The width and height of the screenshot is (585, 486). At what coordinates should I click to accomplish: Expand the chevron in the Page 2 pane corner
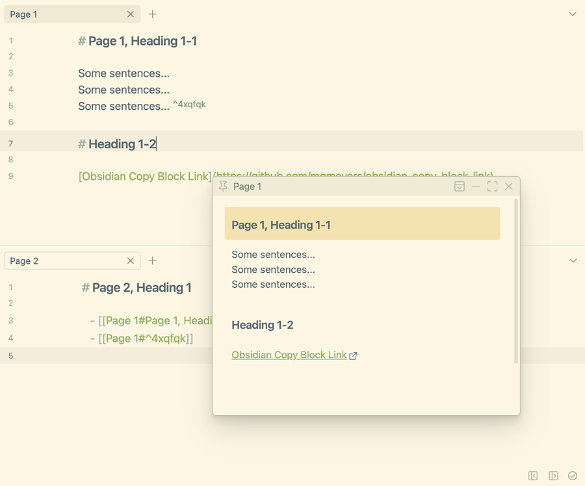tap(573, 260)
